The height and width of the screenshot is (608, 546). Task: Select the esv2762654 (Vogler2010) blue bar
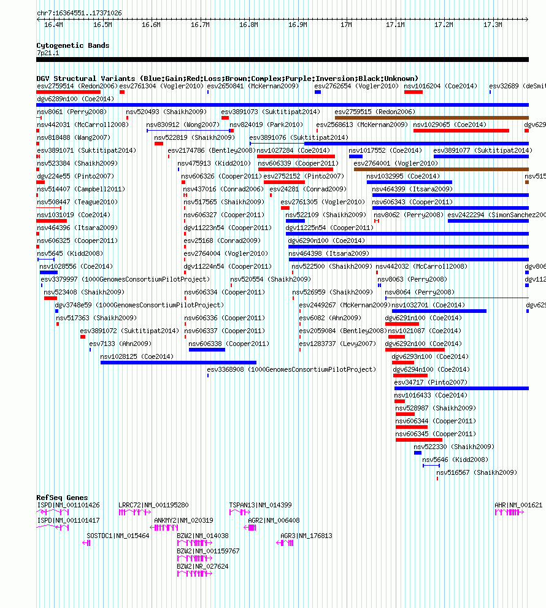[318, 92]
